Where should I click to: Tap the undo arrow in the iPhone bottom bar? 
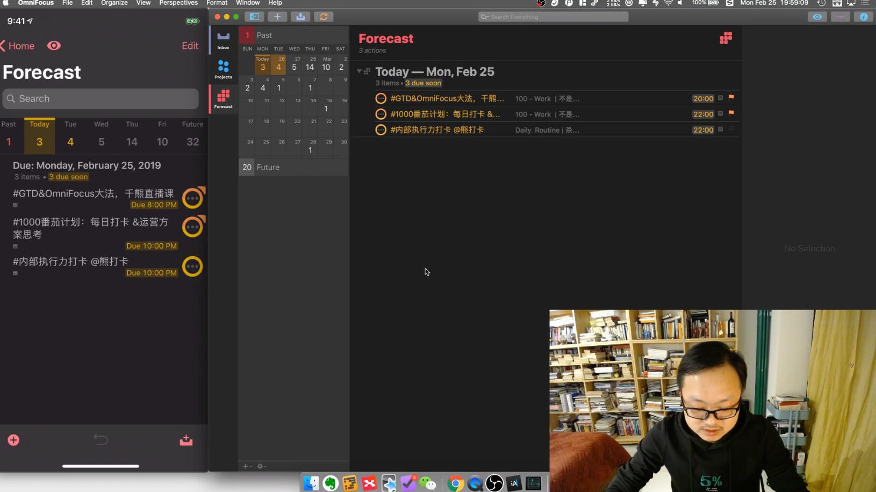(x=100, y=440)
